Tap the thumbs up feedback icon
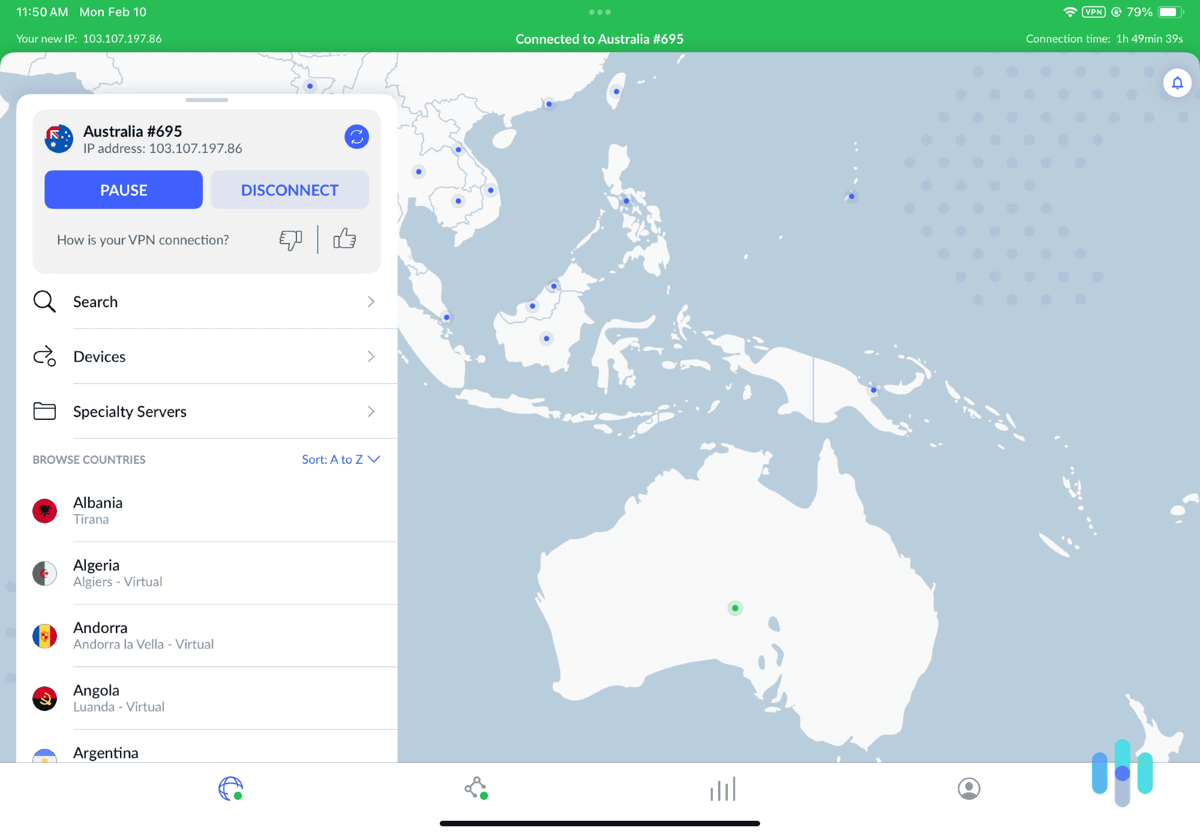Screen dimensions: 1200x834 pos(344,239)
